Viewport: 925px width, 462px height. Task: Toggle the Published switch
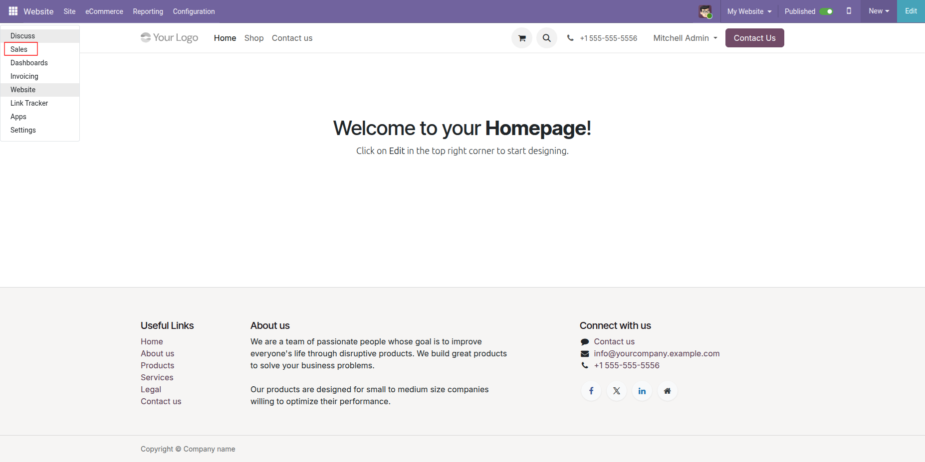826,11
